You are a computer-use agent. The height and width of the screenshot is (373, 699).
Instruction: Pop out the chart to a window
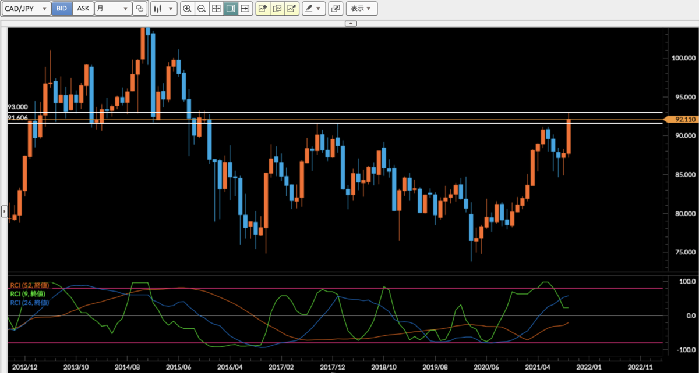292,8
